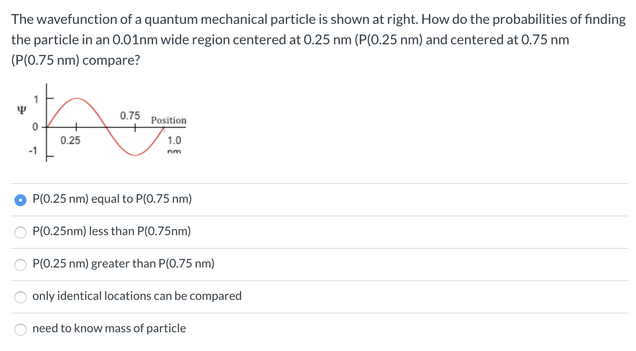636x351 pixels.
Task: Click the Greek psi symbol label
Action: [22, 109]
